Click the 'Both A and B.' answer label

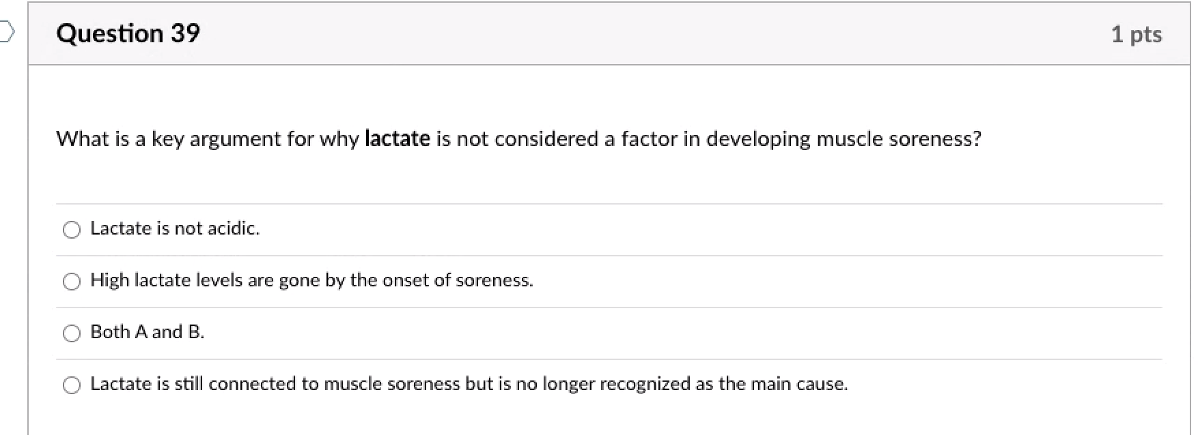[x=147, y=332]
